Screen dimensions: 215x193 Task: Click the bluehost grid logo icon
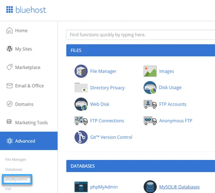[9, 9]
